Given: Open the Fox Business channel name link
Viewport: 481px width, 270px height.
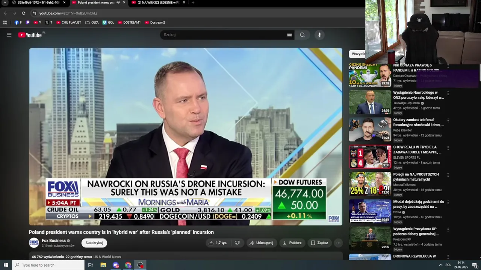Looking at the screenshot, I should (x=54, y=241).
